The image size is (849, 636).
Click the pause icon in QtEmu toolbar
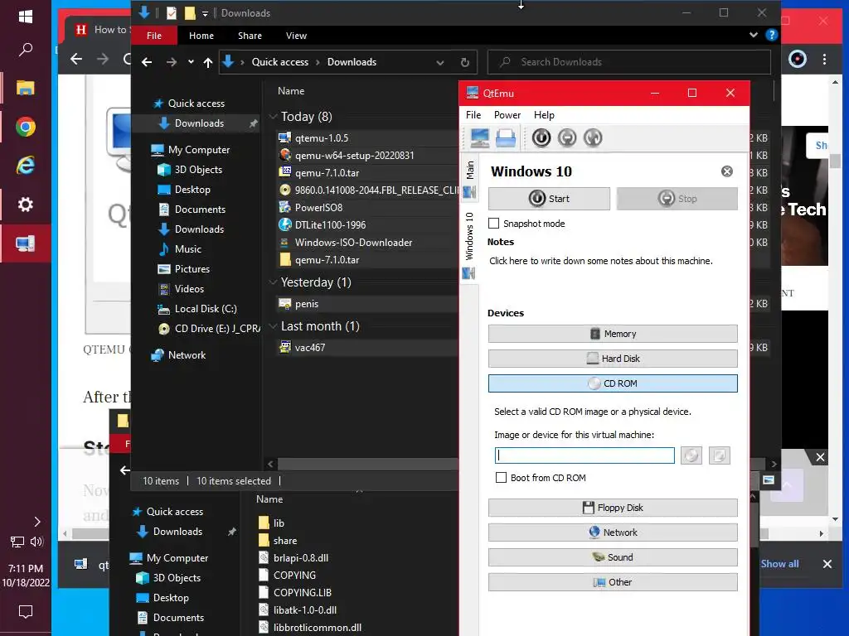[567, 138]
